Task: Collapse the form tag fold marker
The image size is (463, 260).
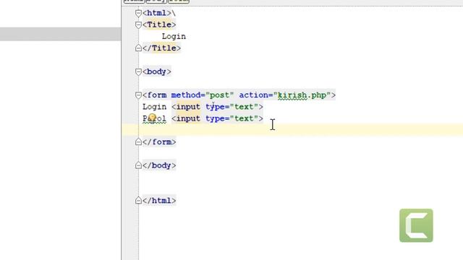Action: coord(138,95)
